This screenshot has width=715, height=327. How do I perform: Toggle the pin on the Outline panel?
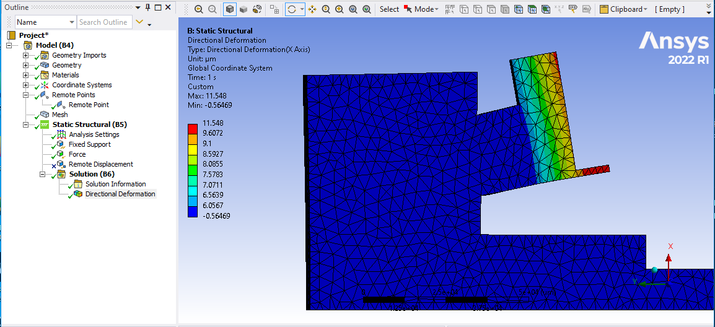[x=147, y=7]
